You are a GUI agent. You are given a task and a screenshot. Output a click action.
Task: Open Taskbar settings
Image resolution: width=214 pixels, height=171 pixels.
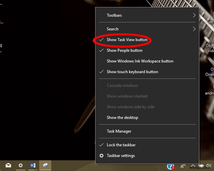[147, 156]
